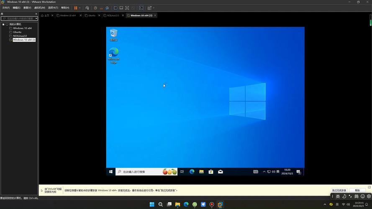The image size is (372, 209).
Task: Toggle the IME moon half-width icon
Action: pyautogui.click(x=344, y=196)
